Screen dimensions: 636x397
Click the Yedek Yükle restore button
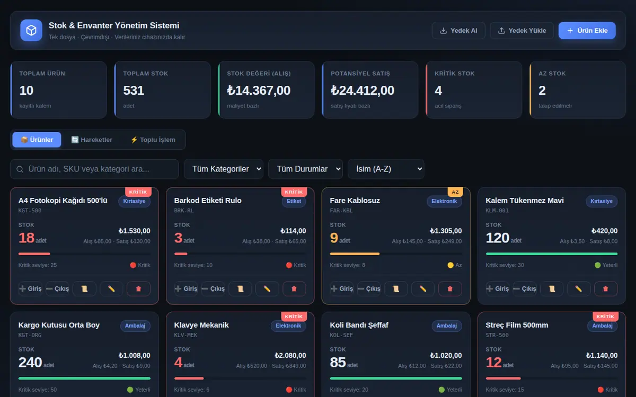(x=522, y=31)
